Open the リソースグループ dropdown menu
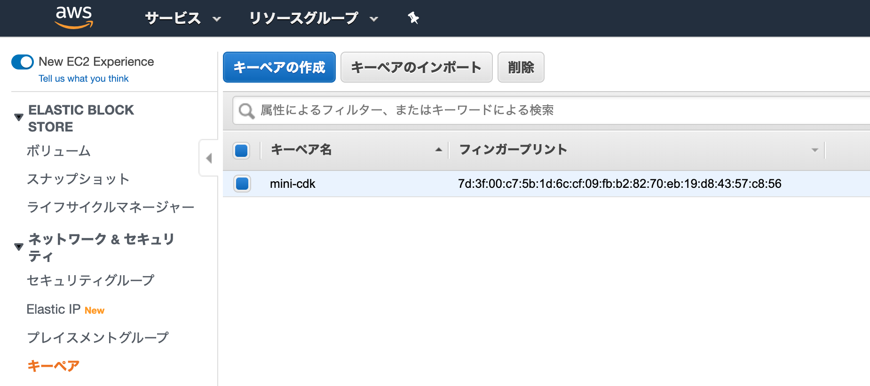The image size is (870, 386). pos(314,18)
